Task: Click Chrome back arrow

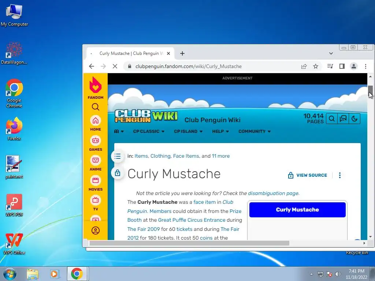Action: 92,66
